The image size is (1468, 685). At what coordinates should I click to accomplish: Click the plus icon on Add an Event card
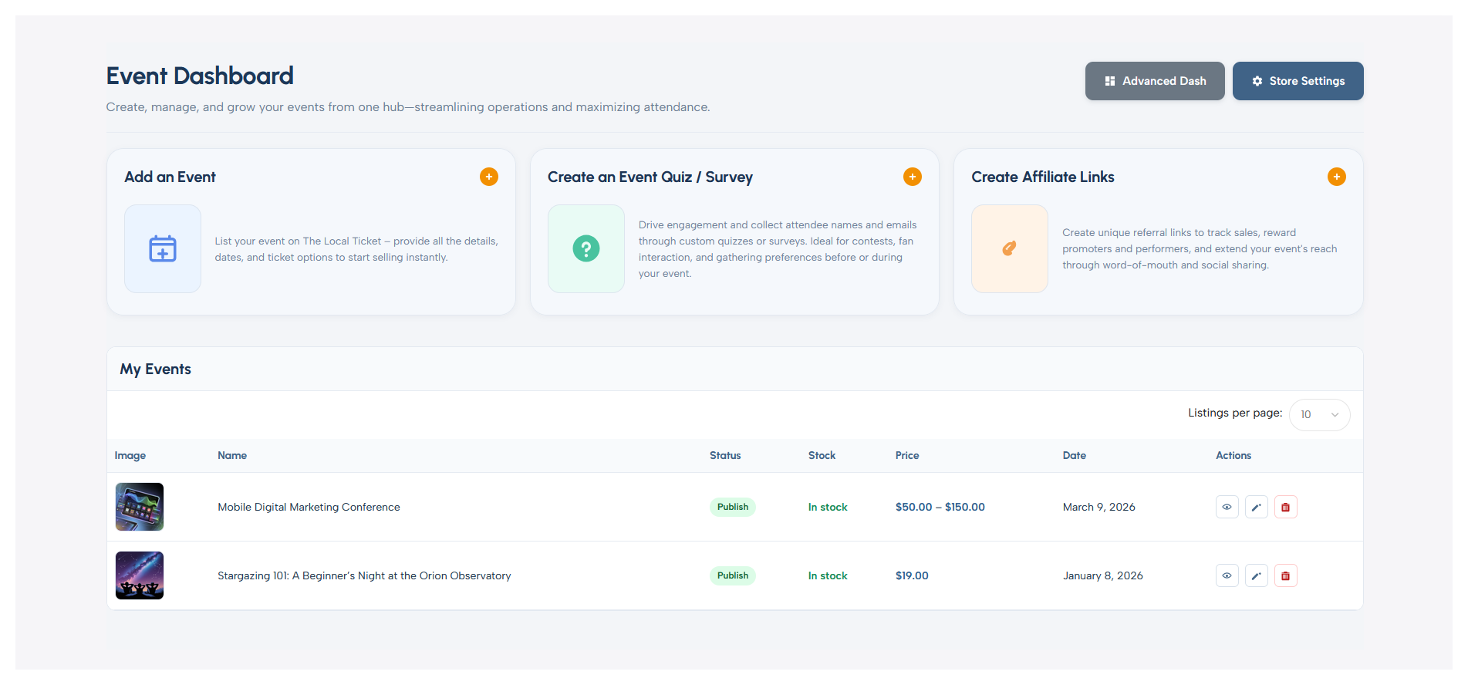(489, 177)
